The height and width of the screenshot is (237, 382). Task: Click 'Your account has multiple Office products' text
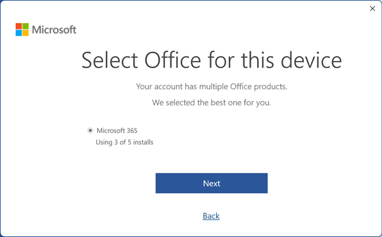(212, 87)
